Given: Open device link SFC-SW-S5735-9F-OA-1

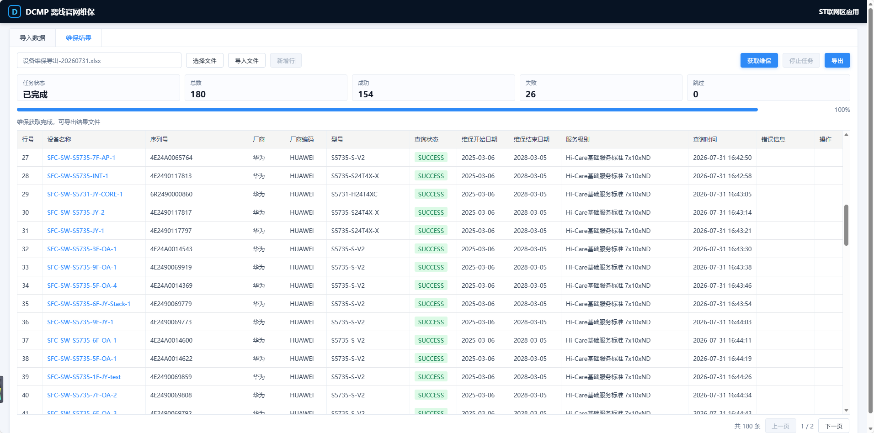Looking at the screenshot, I should coord(82,267).
